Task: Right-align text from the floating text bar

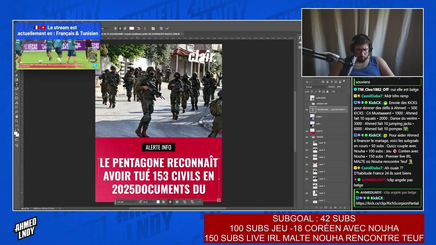Action: (x=177, y=202)
